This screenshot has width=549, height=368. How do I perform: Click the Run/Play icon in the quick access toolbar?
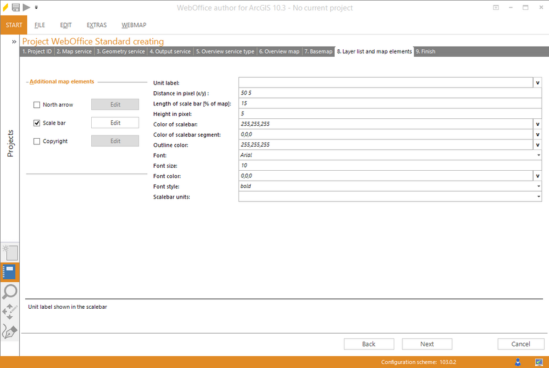click(26, 7)
